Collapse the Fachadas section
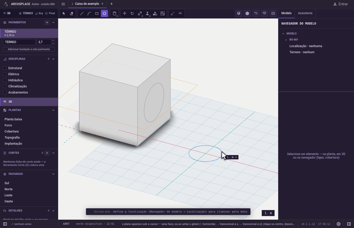Screen dimensions: 354x228 click(53, 174)
